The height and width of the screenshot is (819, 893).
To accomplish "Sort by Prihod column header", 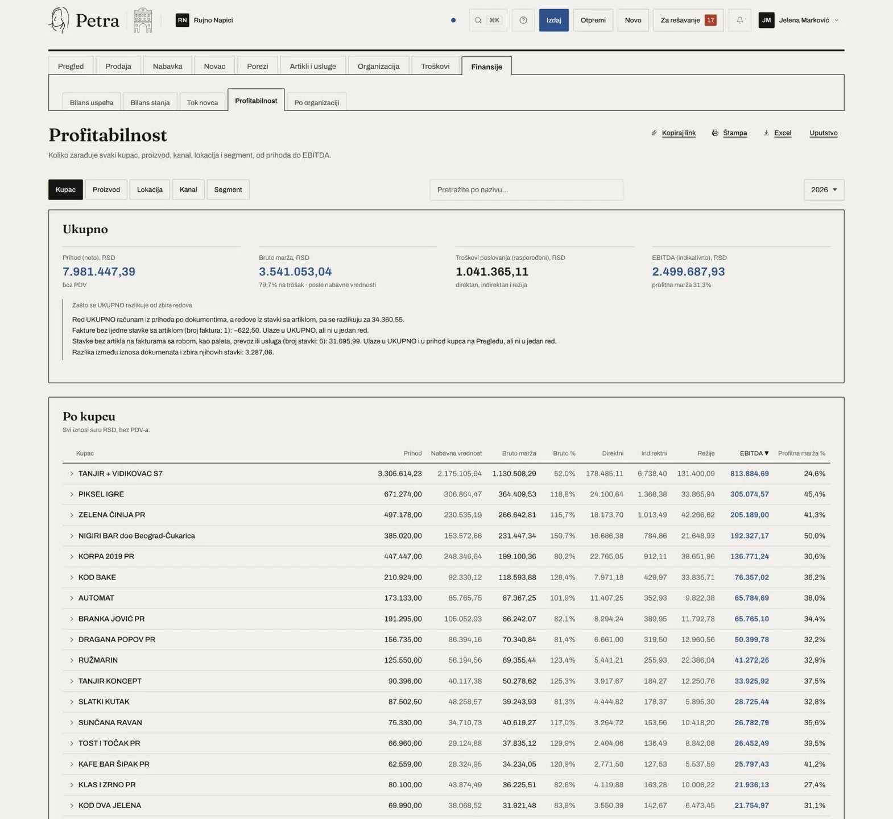I will pyautogui.click(x=413, y=453).
